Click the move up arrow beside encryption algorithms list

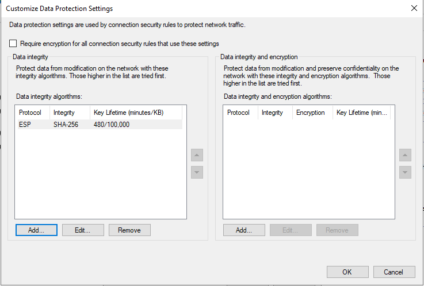tap(405, 155)
